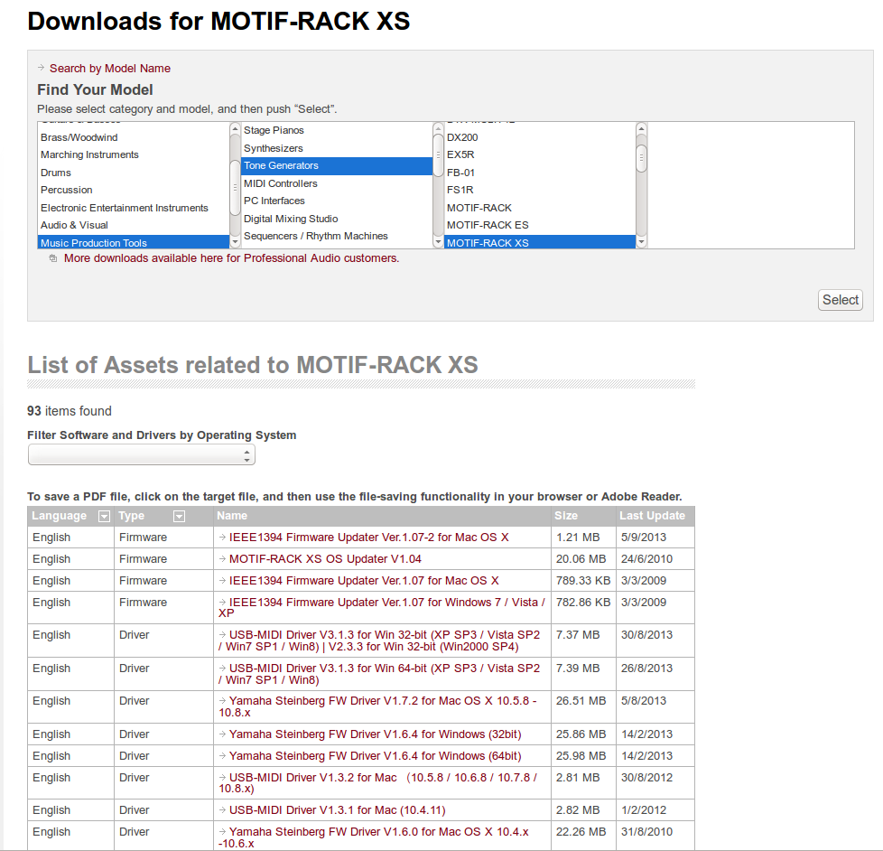
Task: Open the Search by Model Name link
Action: pyautogui.click(x=110, y=68)
